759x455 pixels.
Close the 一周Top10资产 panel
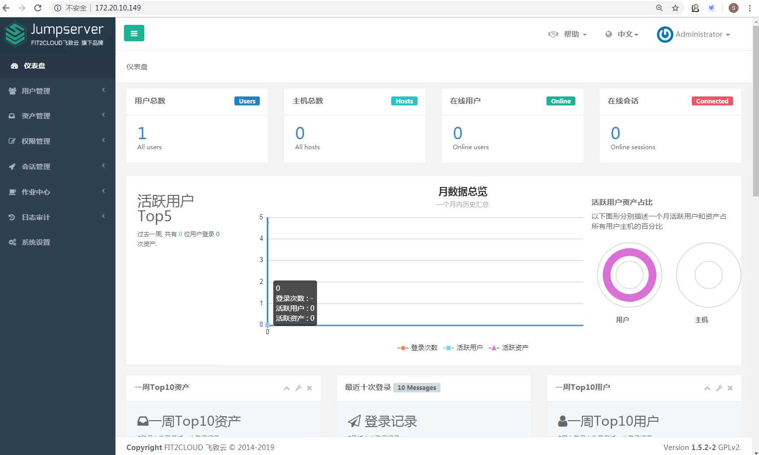coord(310,388)
